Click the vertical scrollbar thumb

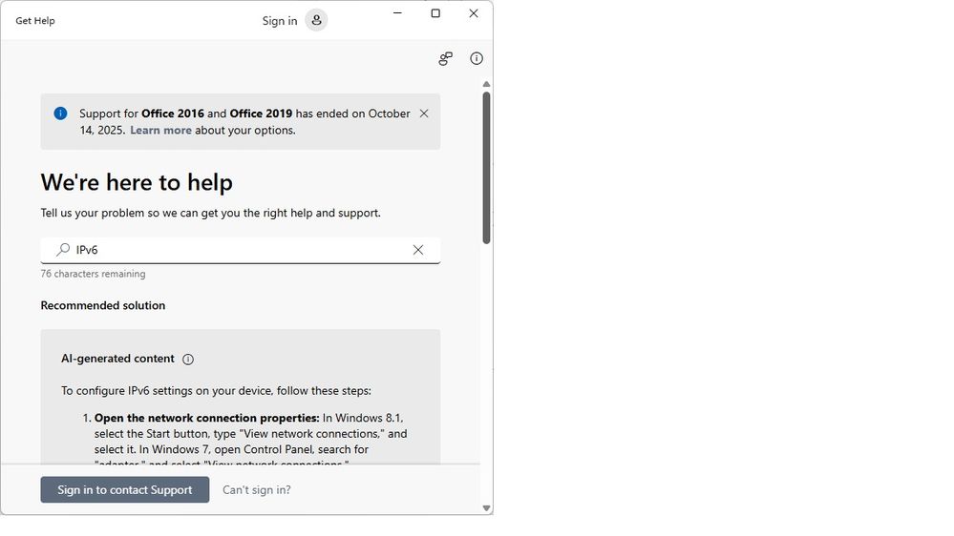tap(486, 167)
